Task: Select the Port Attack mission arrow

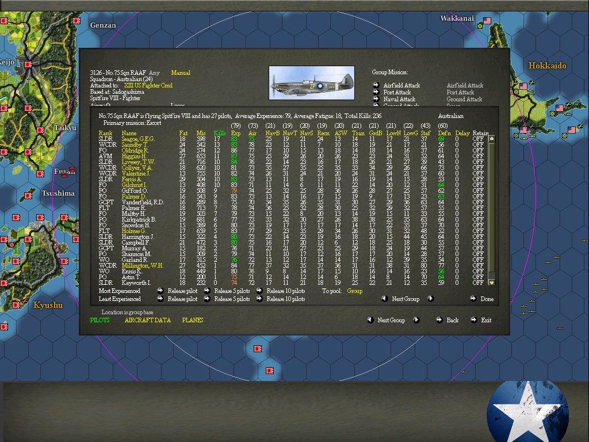Action: click(x=376, y=92)
